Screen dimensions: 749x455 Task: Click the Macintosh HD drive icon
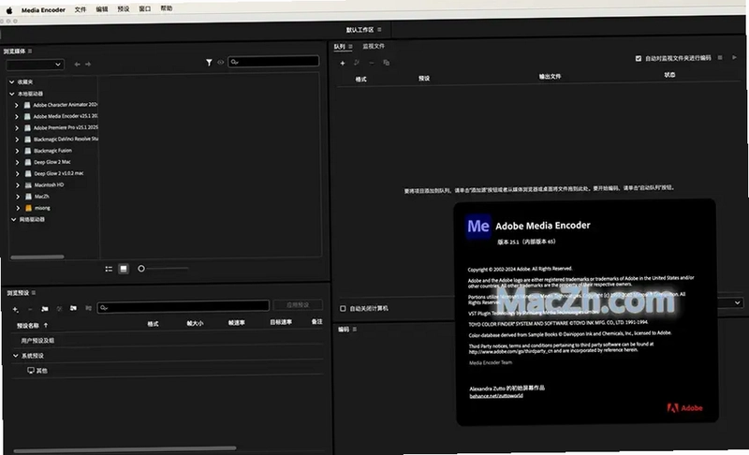[28, 184]
